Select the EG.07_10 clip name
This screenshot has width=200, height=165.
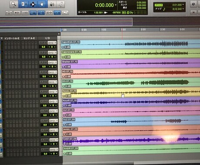pyautogui.click(x=67, y=81)
